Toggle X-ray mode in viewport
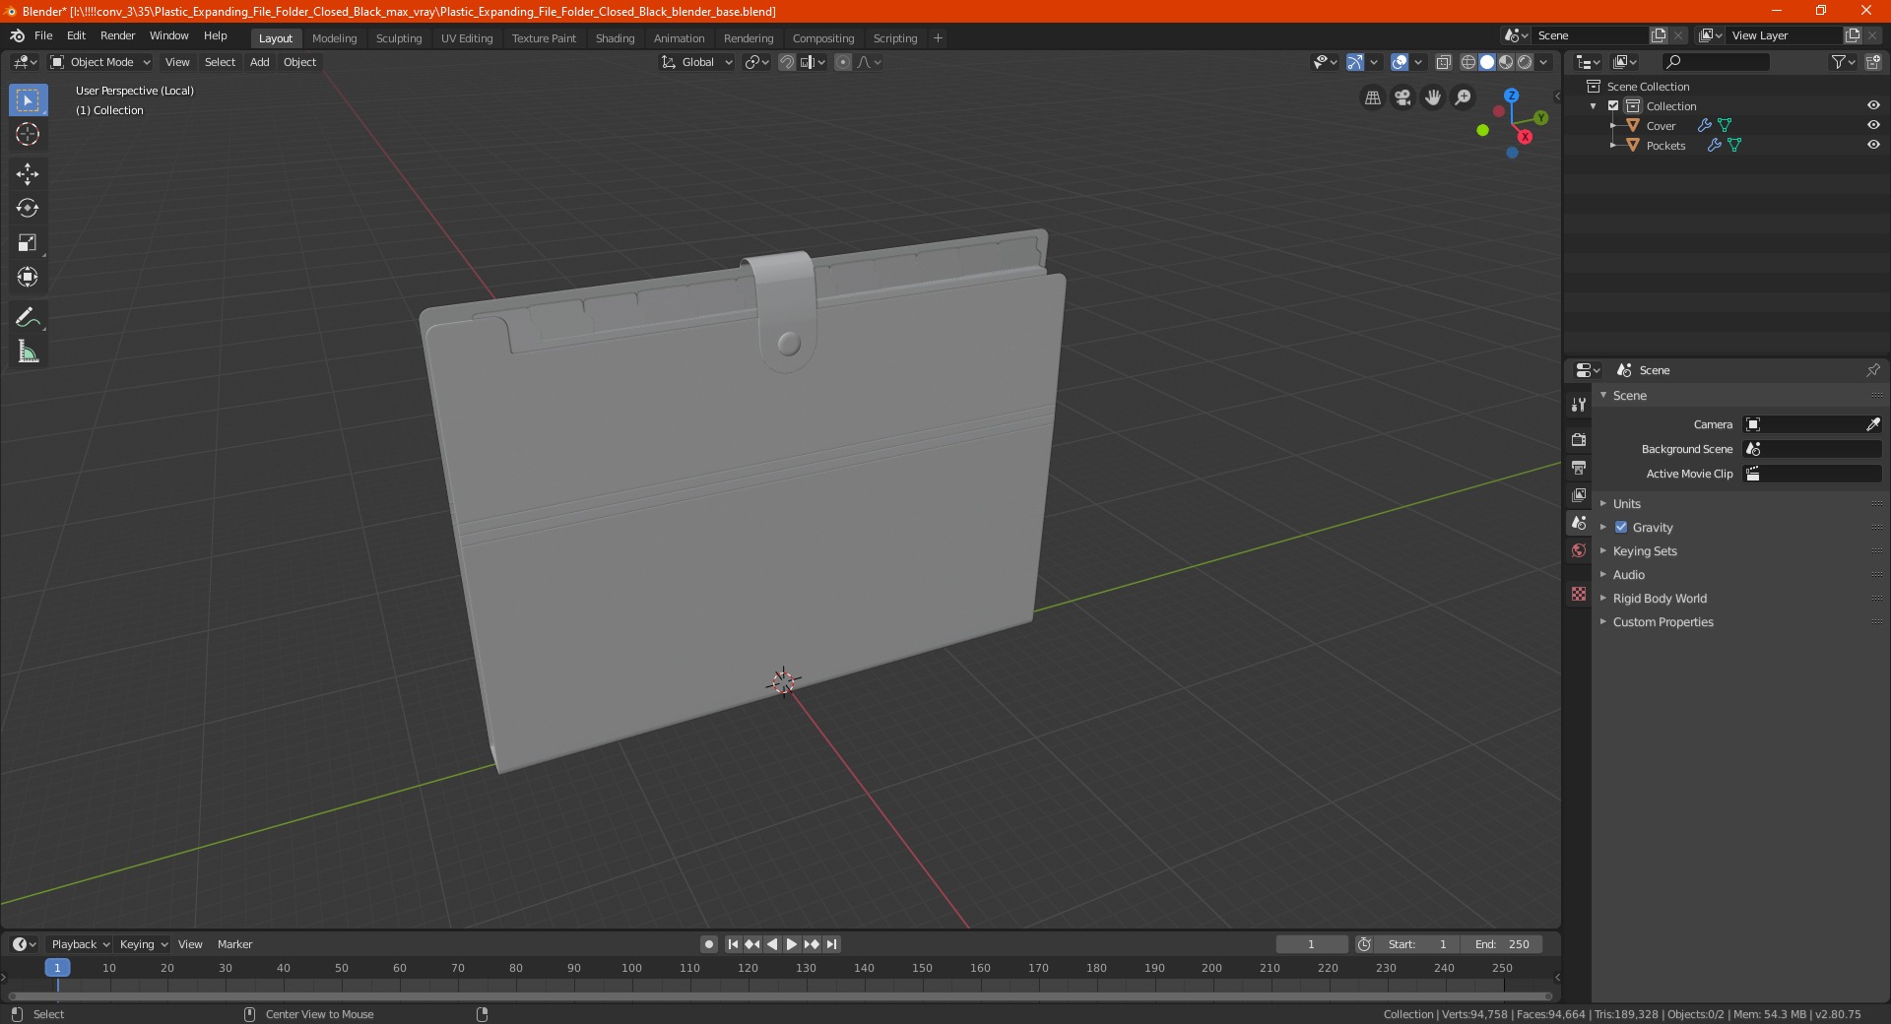 (x=1444, y=62)
